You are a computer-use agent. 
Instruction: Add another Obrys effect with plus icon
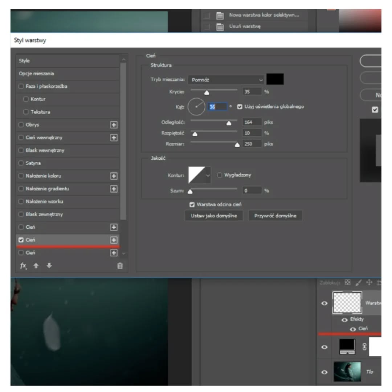click(114, 125)
